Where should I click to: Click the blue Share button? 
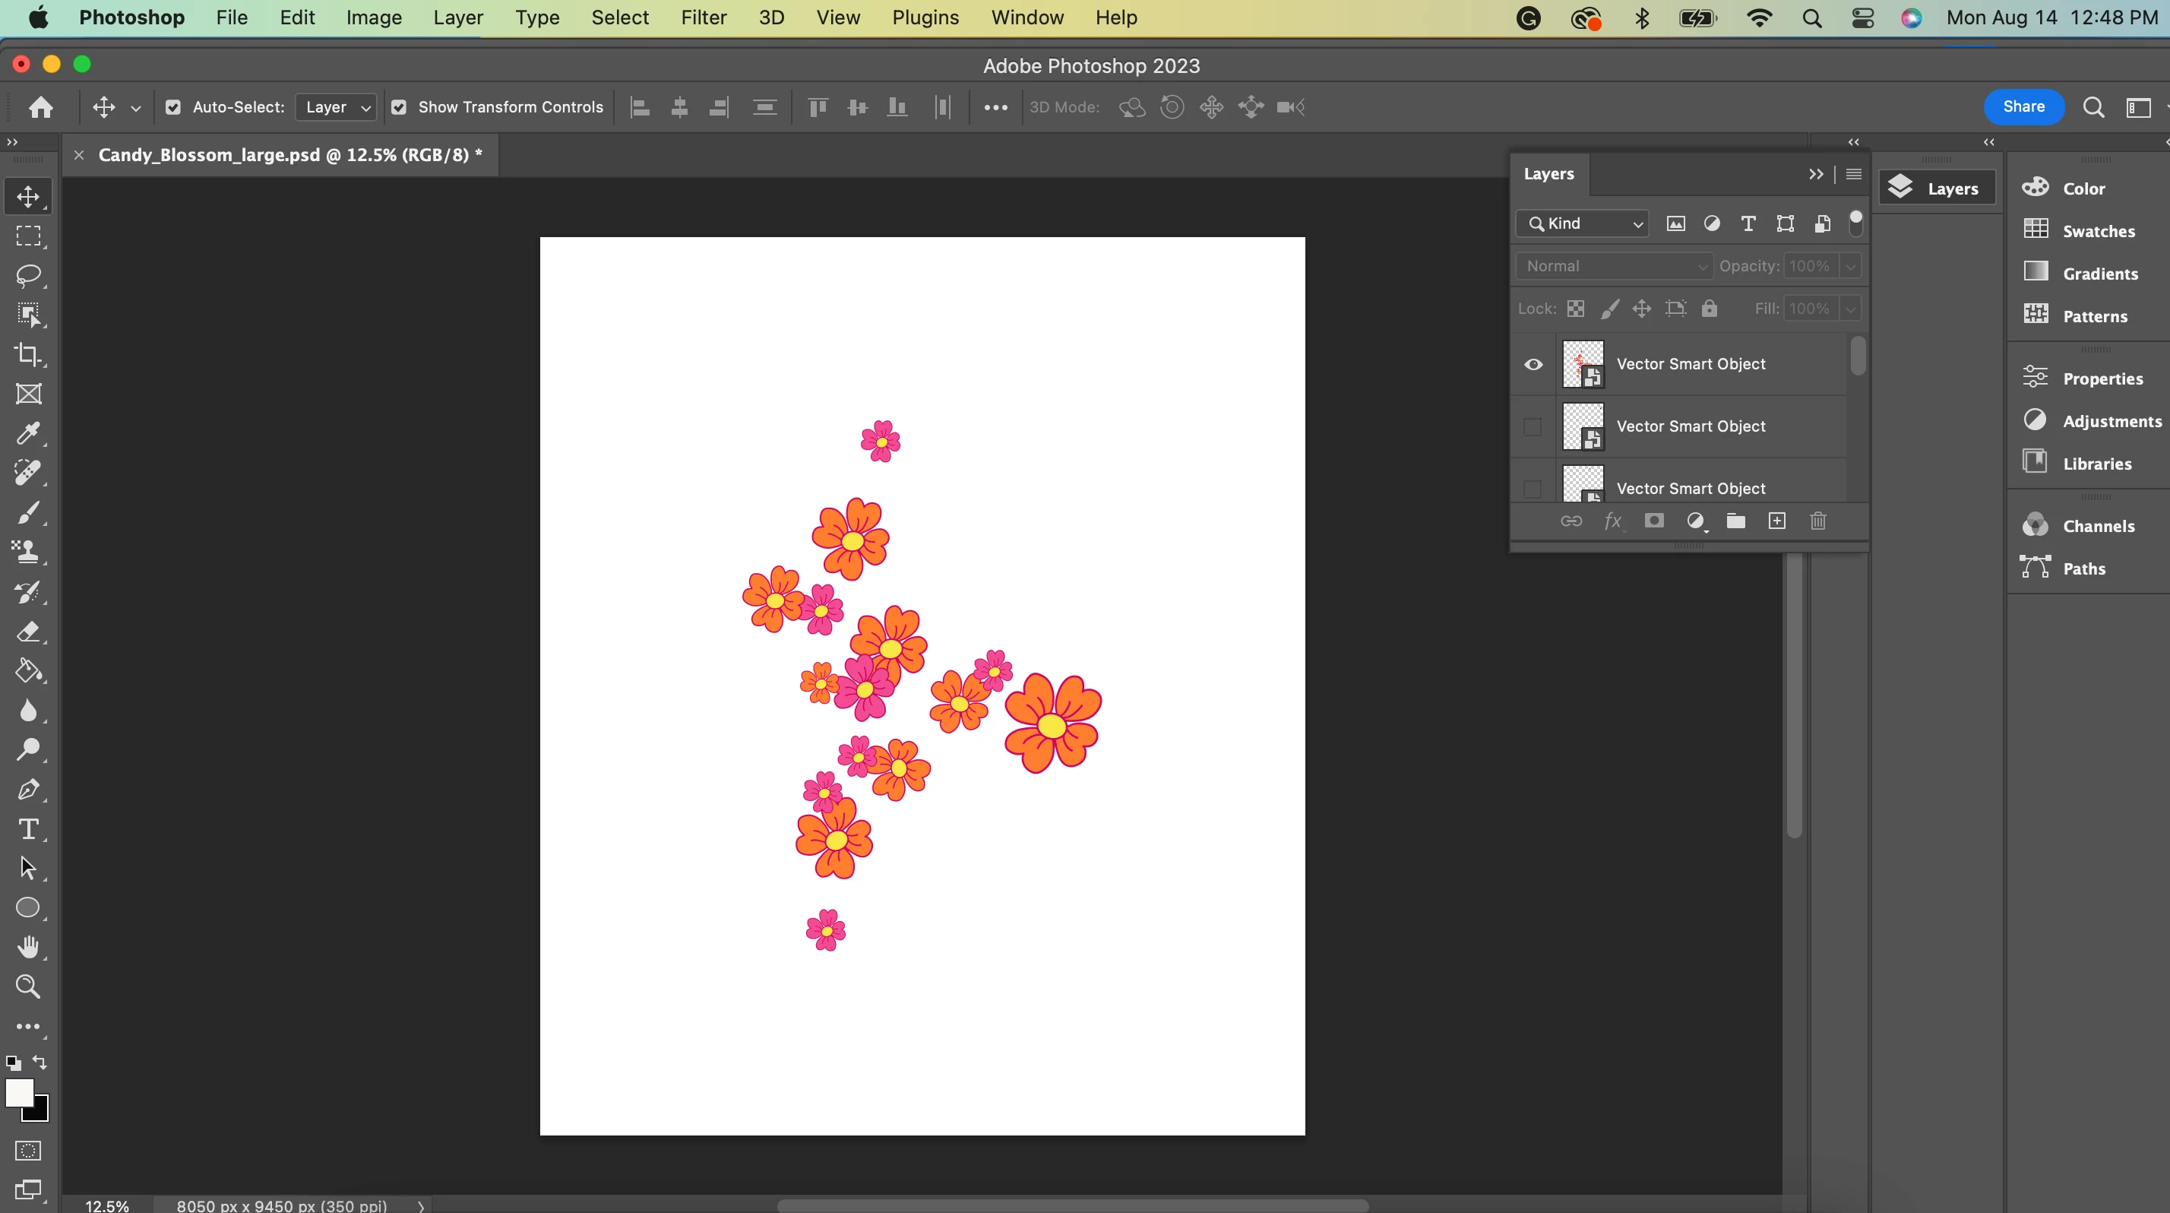[2023, 107]
